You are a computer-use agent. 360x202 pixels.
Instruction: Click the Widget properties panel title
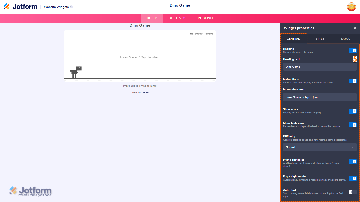[x=299, y=28]
